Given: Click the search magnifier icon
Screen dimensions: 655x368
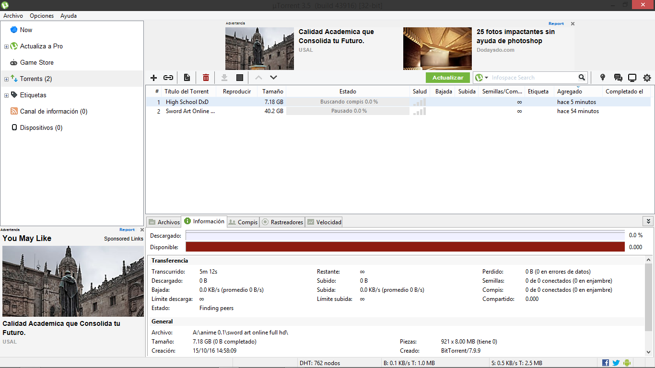Looking at the screenshot, I should (x=582, y=78).
